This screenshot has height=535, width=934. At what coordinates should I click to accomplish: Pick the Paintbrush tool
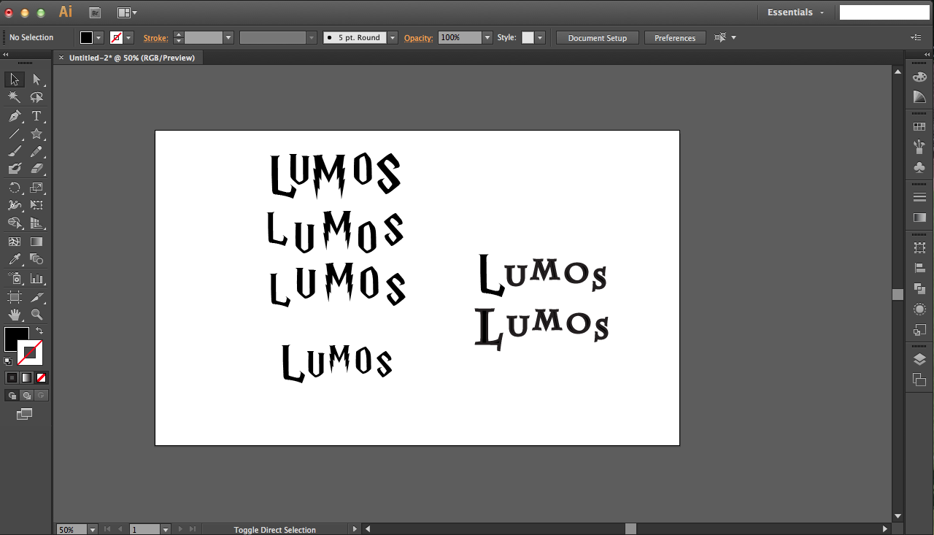(x=15, y=152)
